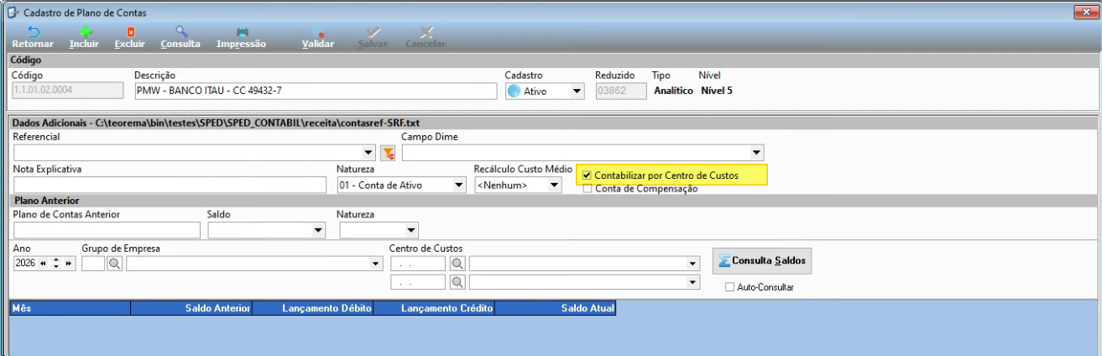Click the 'Nível 5' text
Viewport: 1102px width, 356px height.
(717, 91)
